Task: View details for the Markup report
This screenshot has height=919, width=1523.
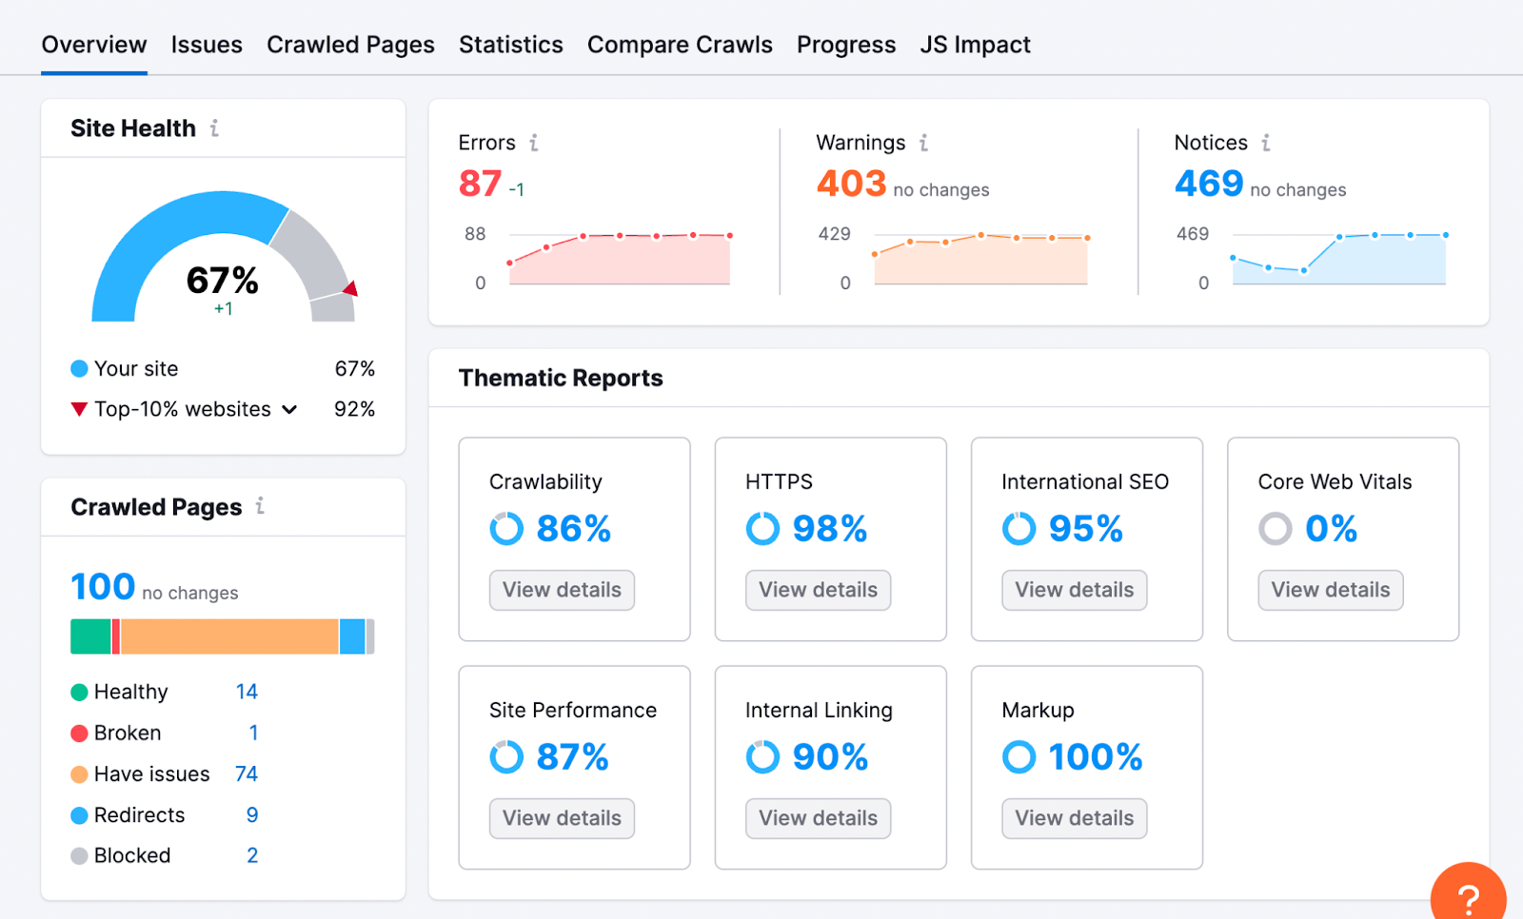Action: point(1073,818)
